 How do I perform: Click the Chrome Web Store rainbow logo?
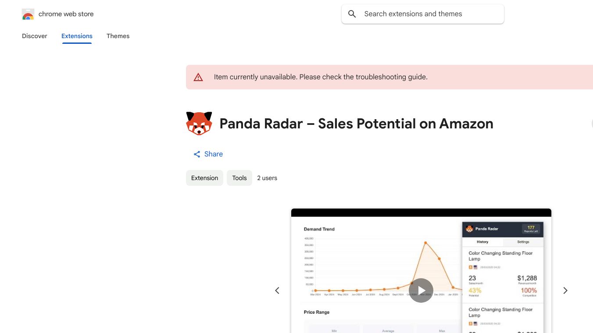pos(28,14)
